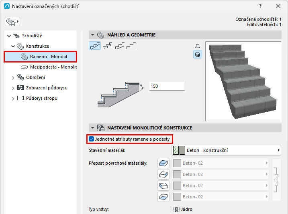Switch preview to the floor plan icon

pyautogui.click(x=198, y=46)
